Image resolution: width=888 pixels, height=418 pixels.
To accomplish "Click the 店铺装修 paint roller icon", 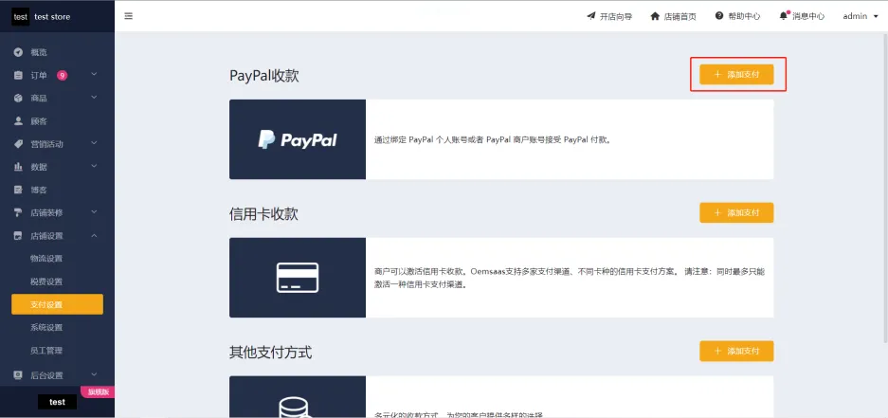I will pos(18,213).
